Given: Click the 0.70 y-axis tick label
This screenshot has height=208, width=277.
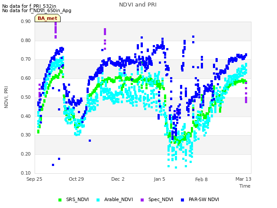Looking at the screenshot, I should (x=26, y=59).
